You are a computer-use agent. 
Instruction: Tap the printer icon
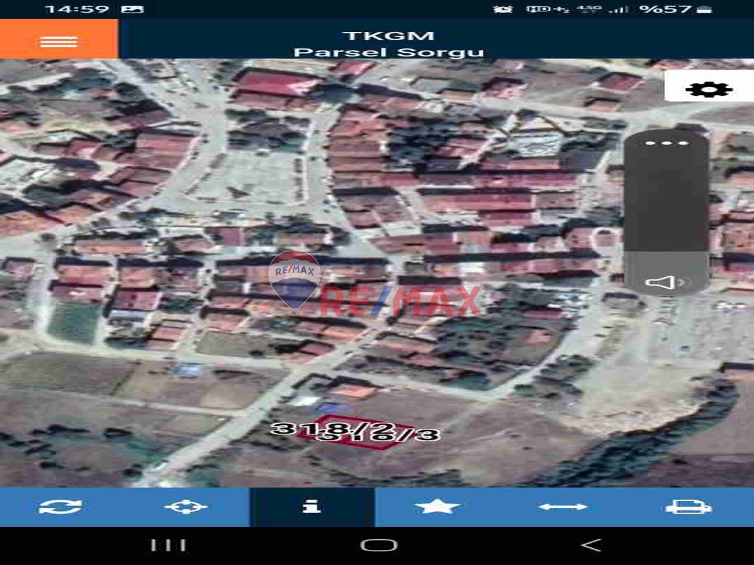tap(689, 507)
